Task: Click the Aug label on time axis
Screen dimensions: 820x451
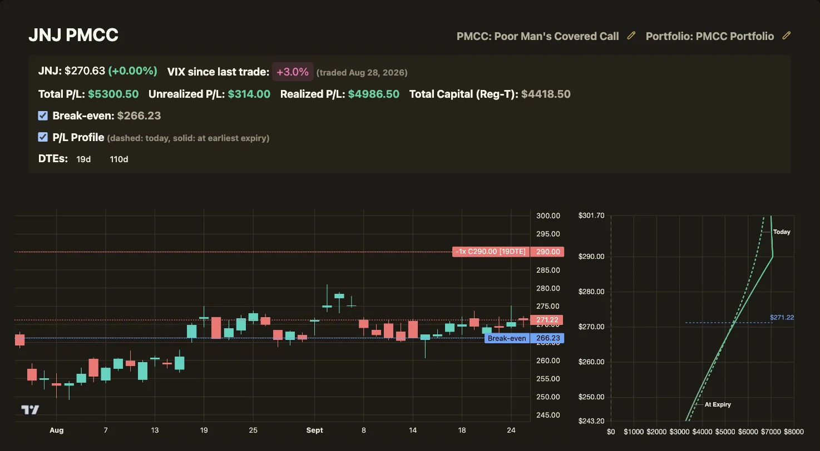Action: [x=56, y=430]
